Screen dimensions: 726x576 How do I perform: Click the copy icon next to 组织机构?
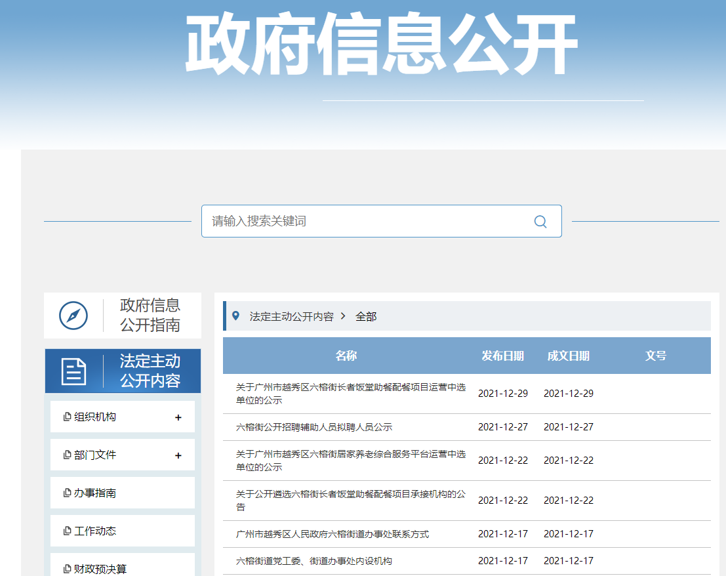coord(67,417)
